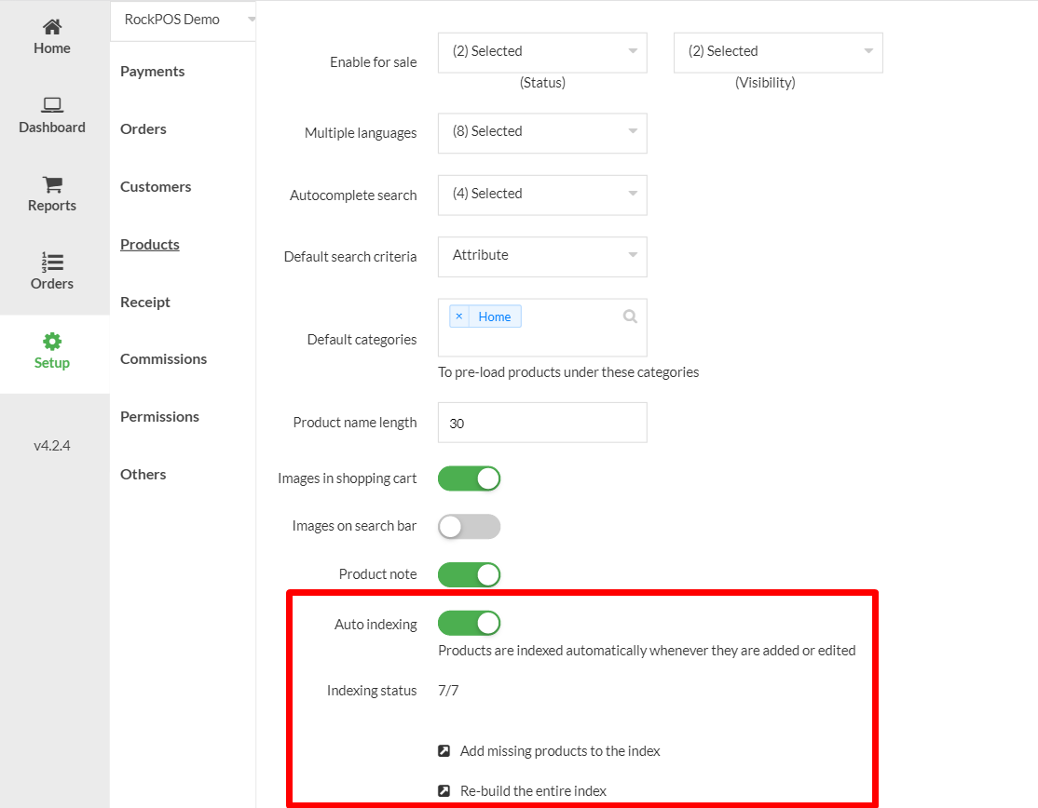Screen dimensions: 1038x808
Task: Open Reports via the cart icon
Action: pyautogui.click(x=52, y=184)
